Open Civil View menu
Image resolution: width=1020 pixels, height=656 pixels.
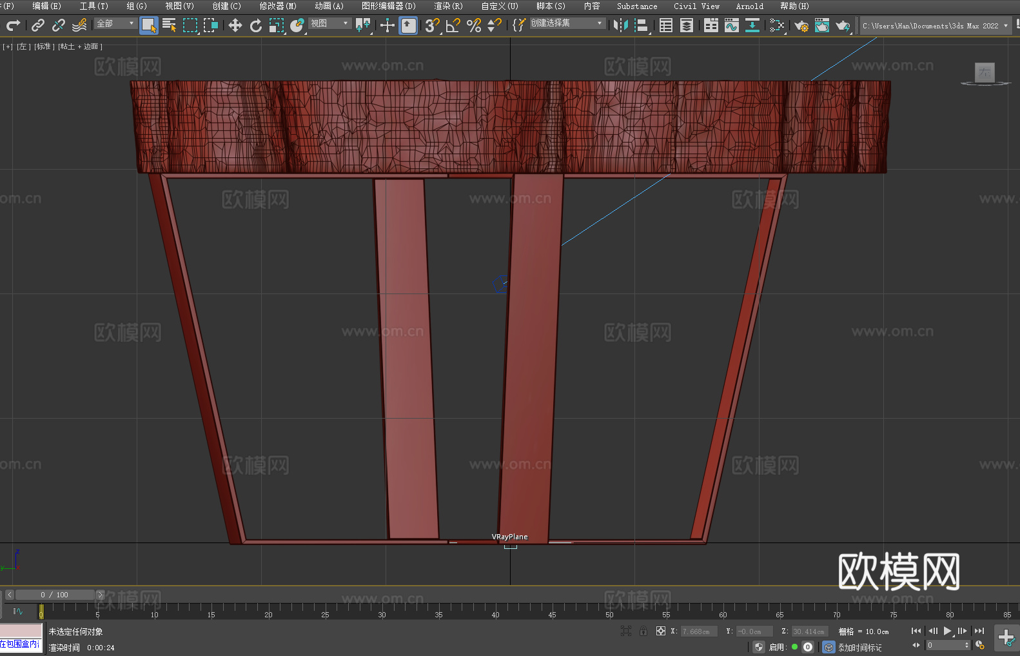(x=697, y=6)
